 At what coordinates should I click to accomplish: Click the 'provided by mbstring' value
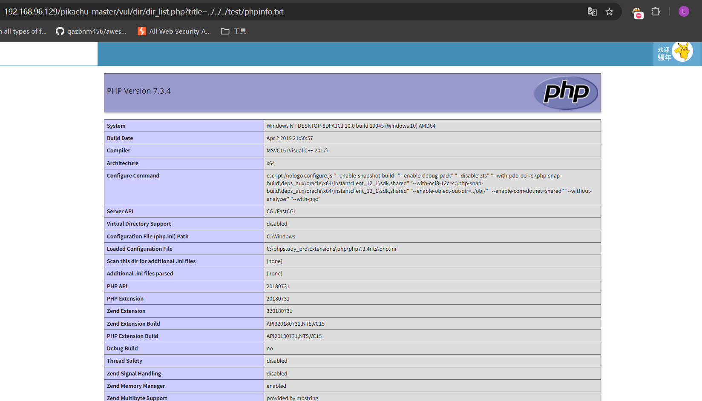[293, 398]
